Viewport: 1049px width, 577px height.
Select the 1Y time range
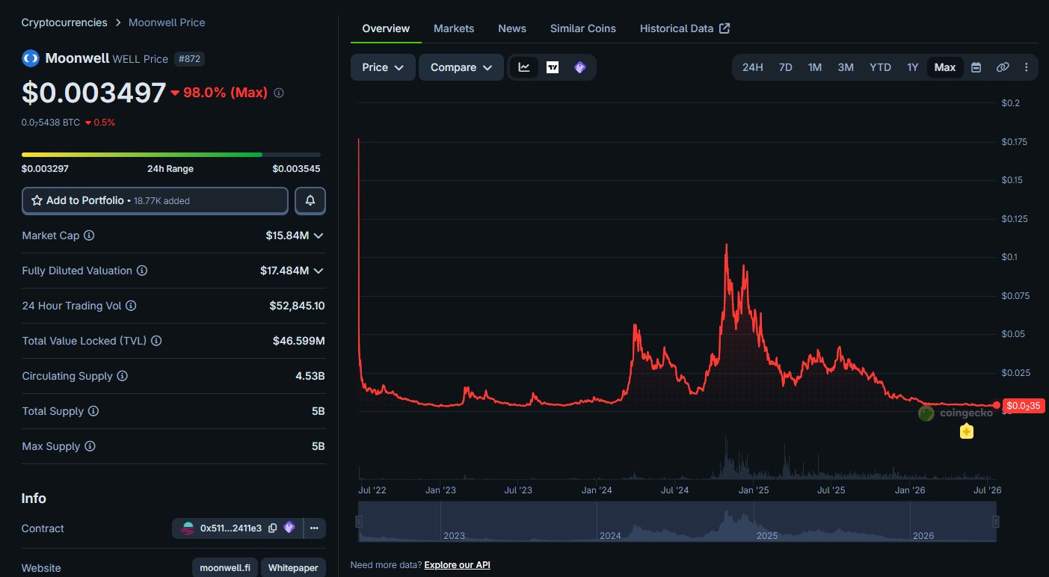pos(912,67)
